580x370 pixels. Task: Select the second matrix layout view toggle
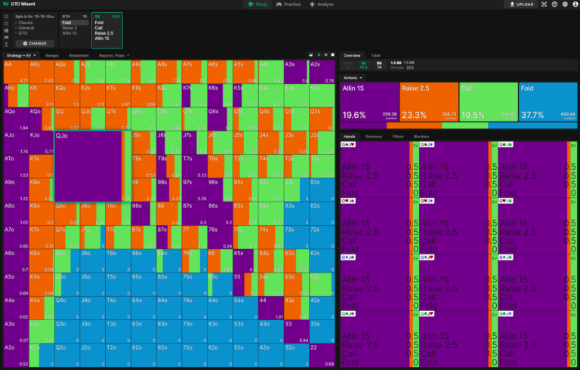[317, 55]
